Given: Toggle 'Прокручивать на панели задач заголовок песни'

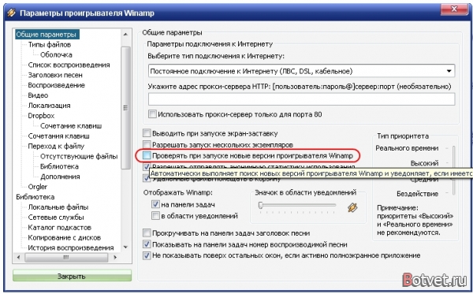Looking at the screenshot, I should pyautogui.click(x=147, y=233).
